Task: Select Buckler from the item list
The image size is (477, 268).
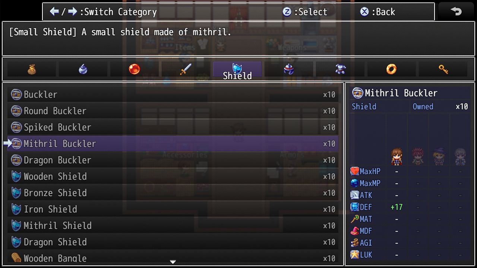Action: 173,95
